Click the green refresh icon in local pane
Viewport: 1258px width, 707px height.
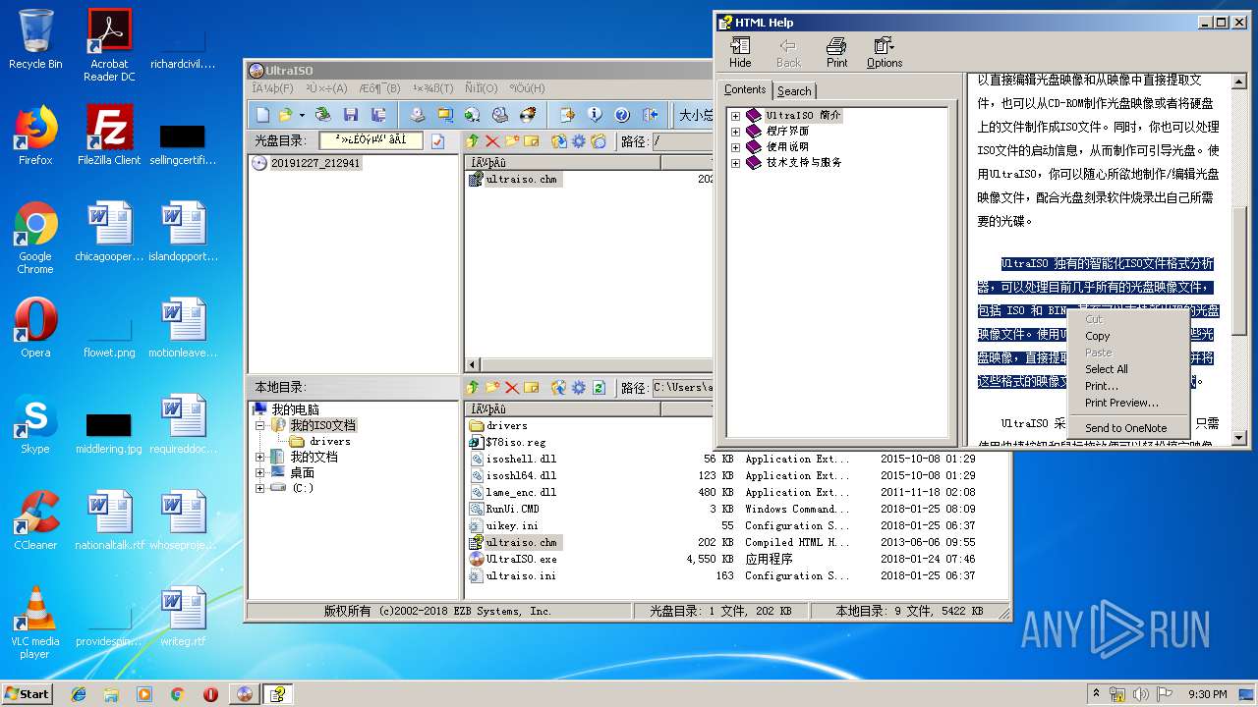599,388
